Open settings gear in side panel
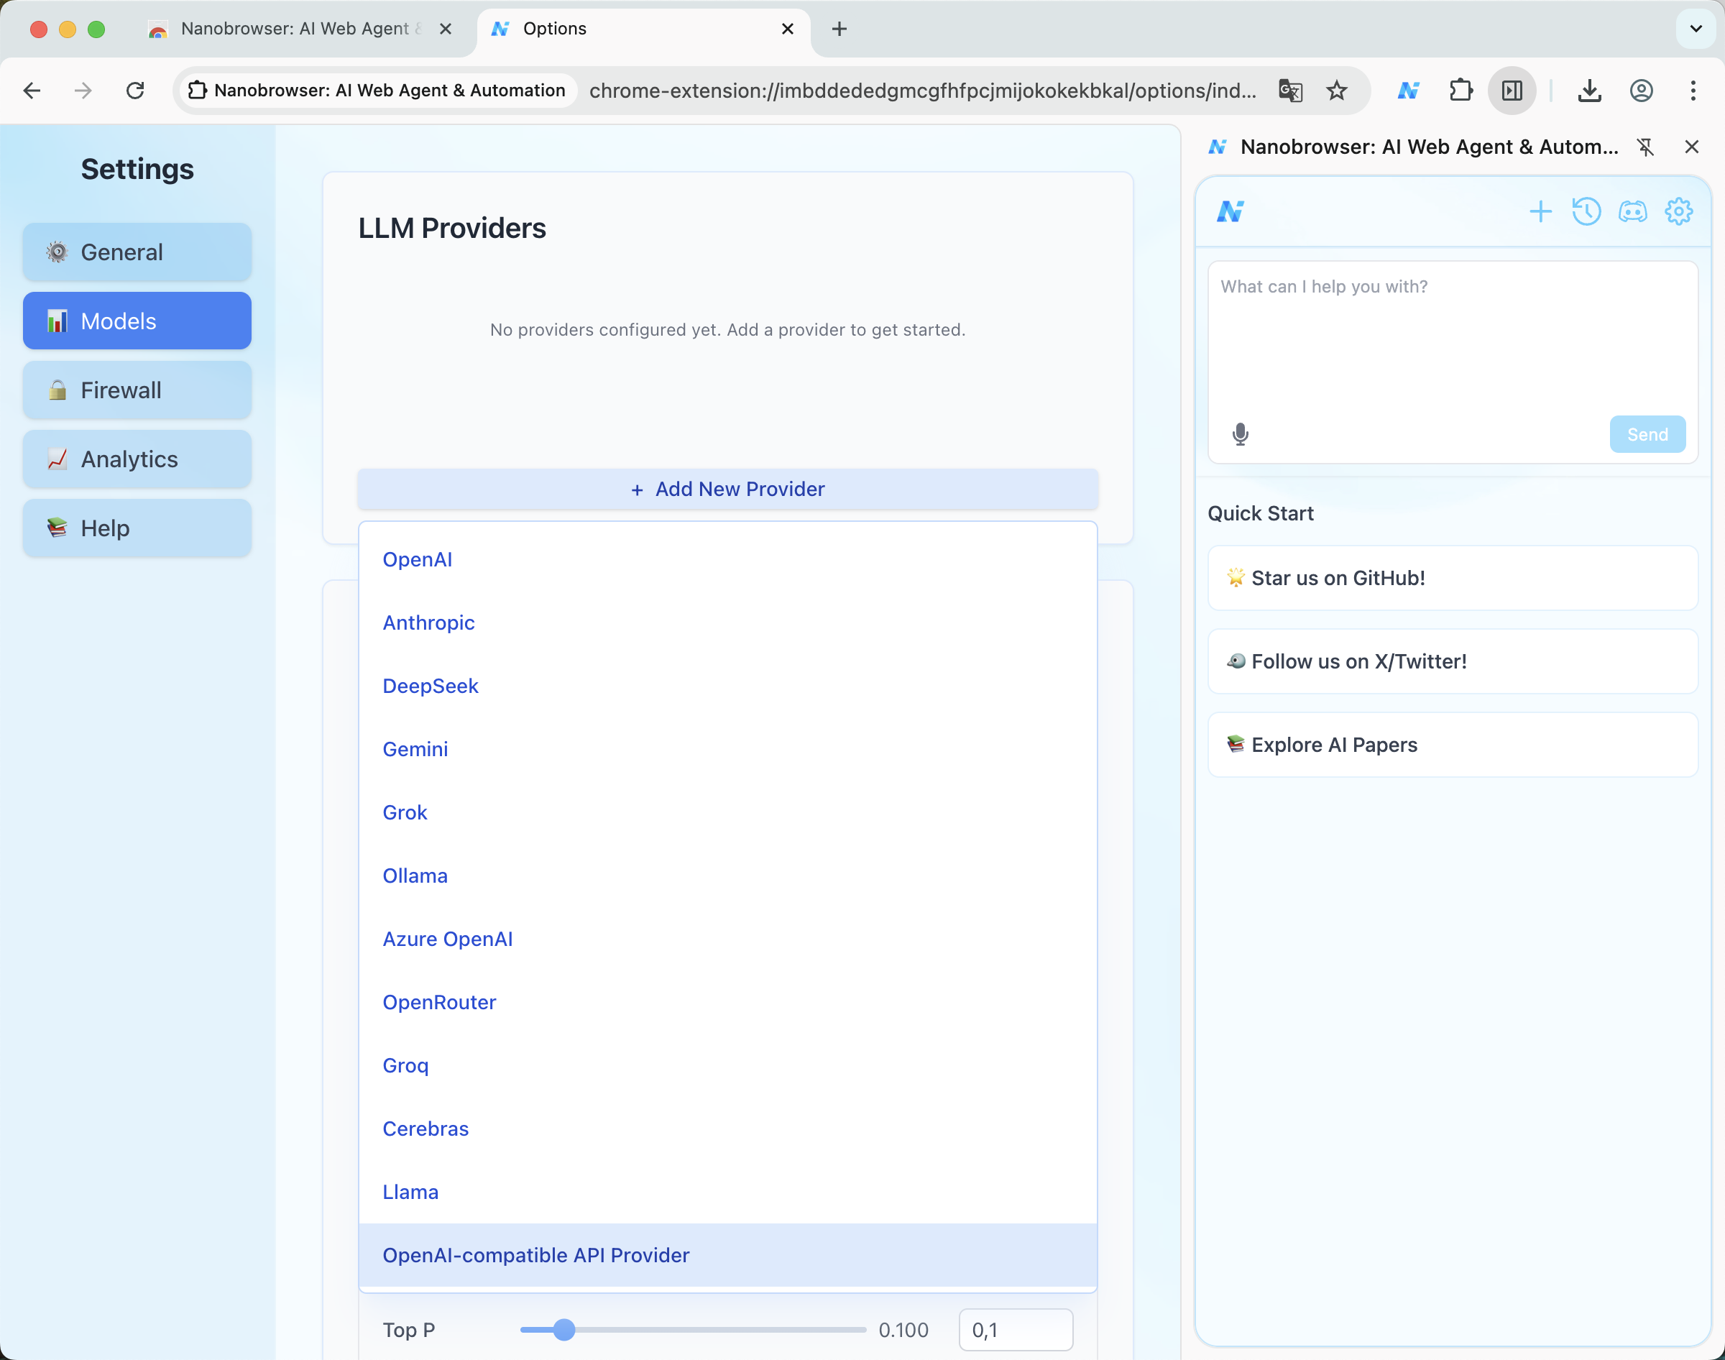 [1678, 212]
